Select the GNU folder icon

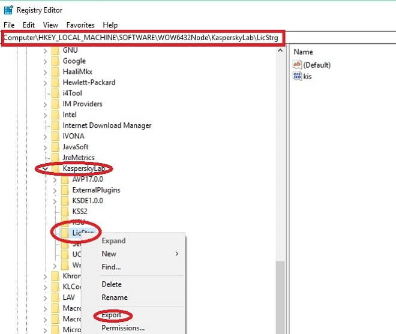point(56,50)
